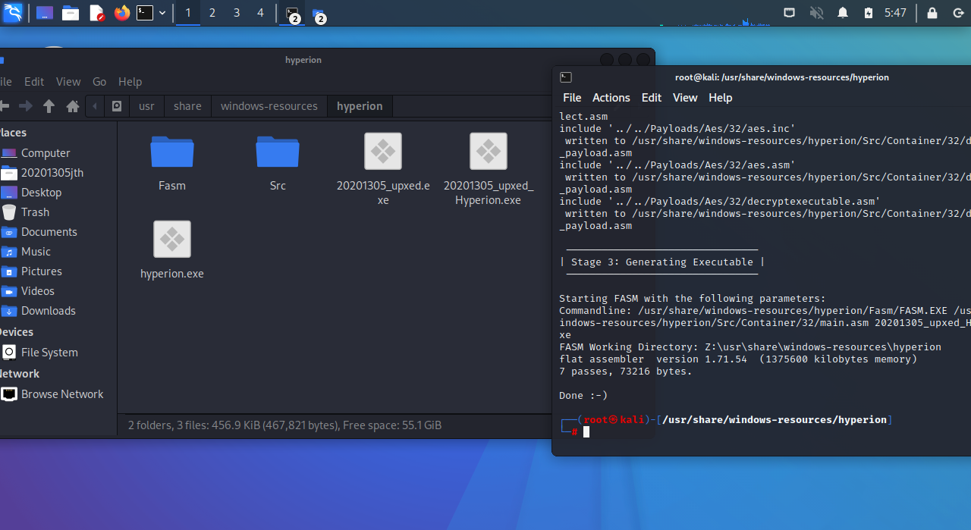971x530 pixels.
Task: Open terminal emulator launcher
Action: pos(145,13)
